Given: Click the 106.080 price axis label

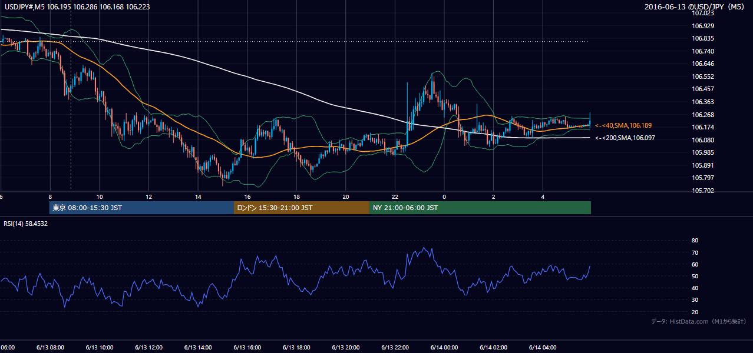Looking at the screenshot, I should click(x=703, y=140).
